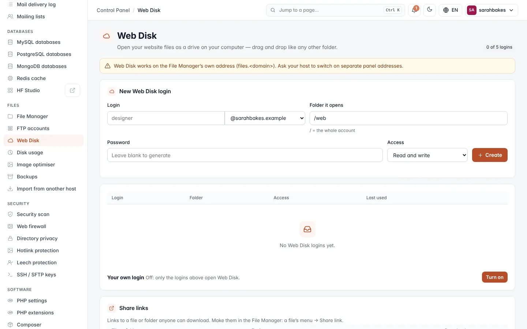Open PostgreSQL databases page
Image resolution: width=527 pixels, height=329 pixels.
pos(44,54)
